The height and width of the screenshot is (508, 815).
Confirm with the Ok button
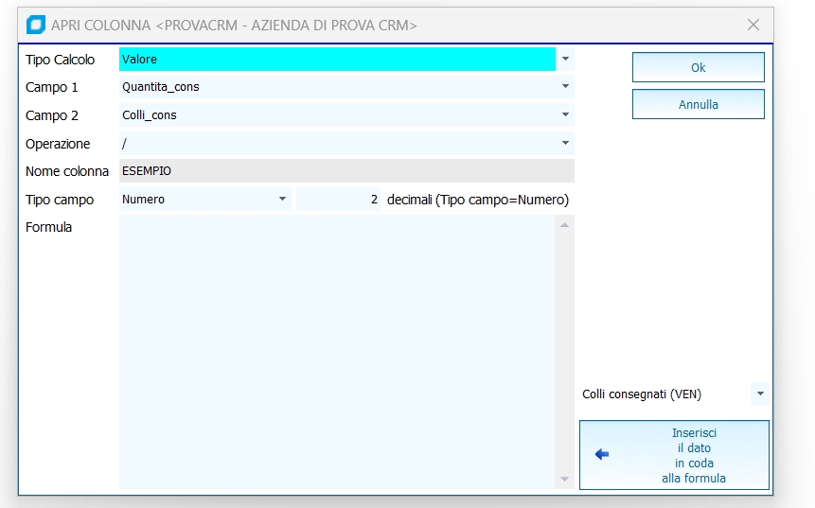click(x=698, y=67)
